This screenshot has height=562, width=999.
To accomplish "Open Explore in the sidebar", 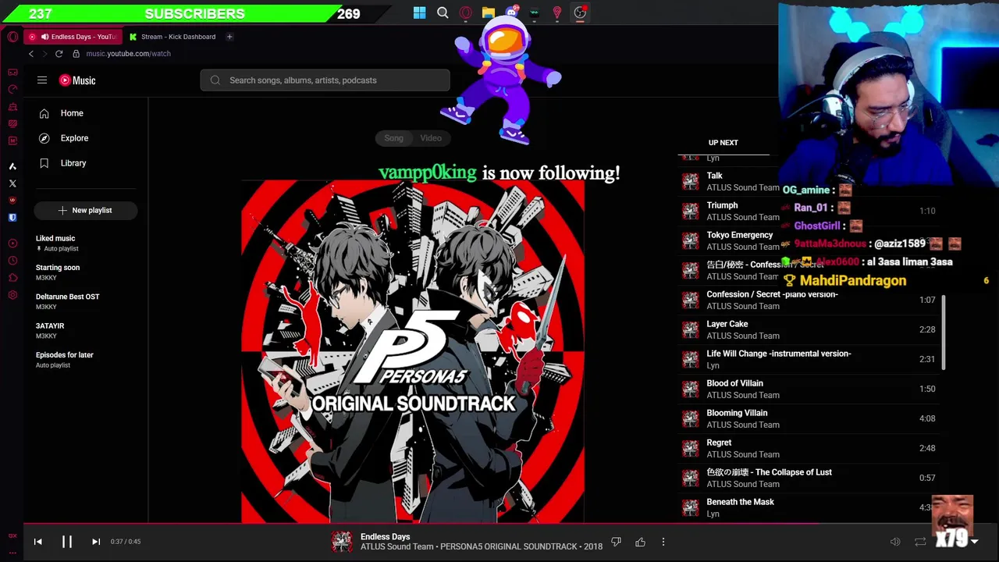I will pyautogui.click(x=86, y=138).
